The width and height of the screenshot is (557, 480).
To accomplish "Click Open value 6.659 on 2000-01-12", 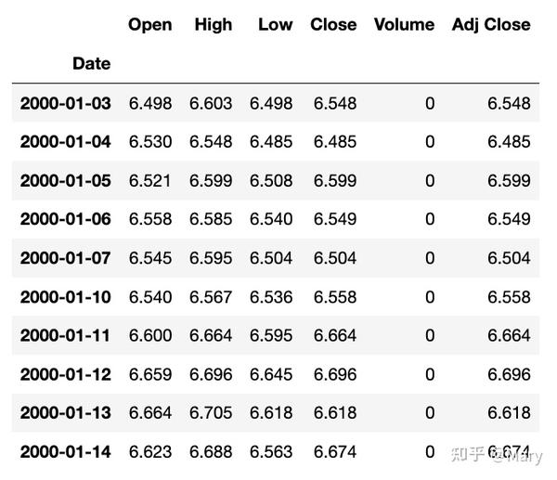I will coord(150,374).
